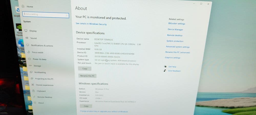Open the Remote desktop related link
256x115 pixels.
[x=175, y=35]
